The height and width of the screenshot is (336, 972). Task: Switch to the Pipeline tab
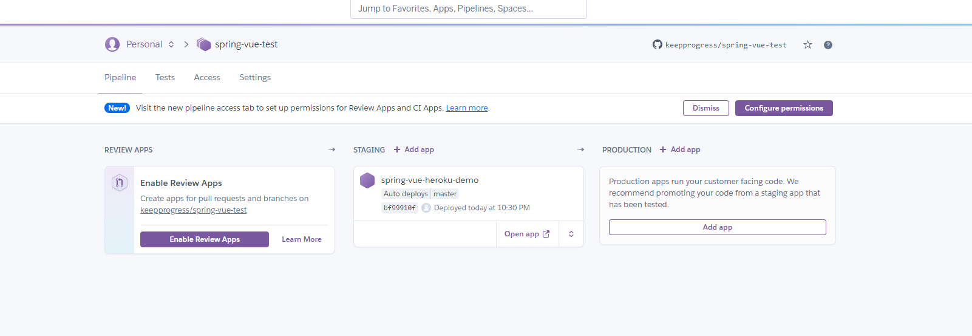point(120,78)
